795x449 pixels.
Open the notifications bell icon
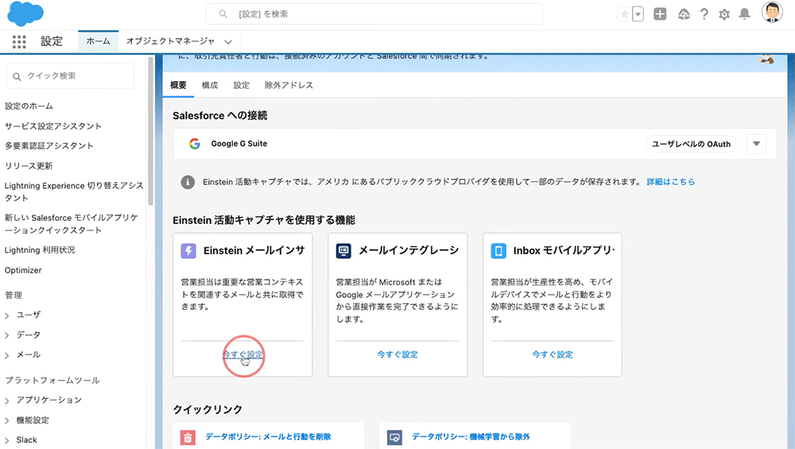[744, 14]
